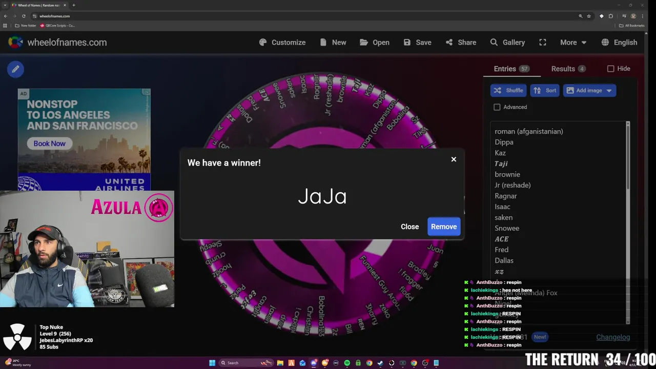Click the weather widget in taskbar
Viewport: 656px width, 369px height.
(18, 362)
